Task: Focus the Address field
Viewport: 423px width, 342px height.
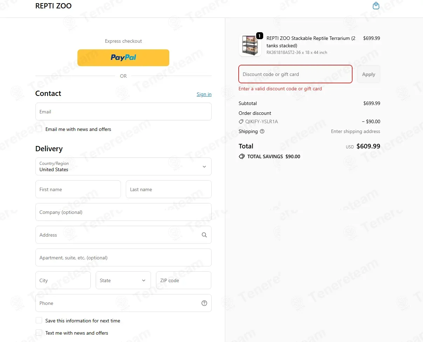Action: click(123, 235)
